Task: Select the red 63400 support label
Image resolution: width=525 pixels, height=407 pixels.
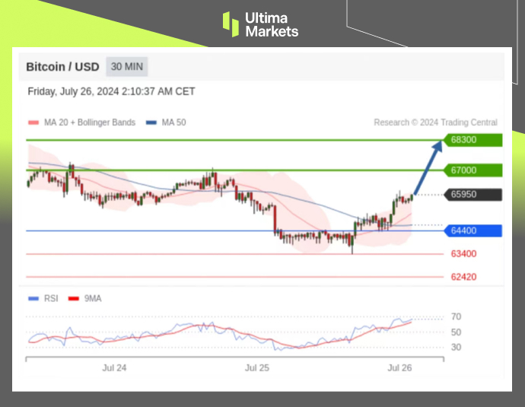Action: coord(463,254)
